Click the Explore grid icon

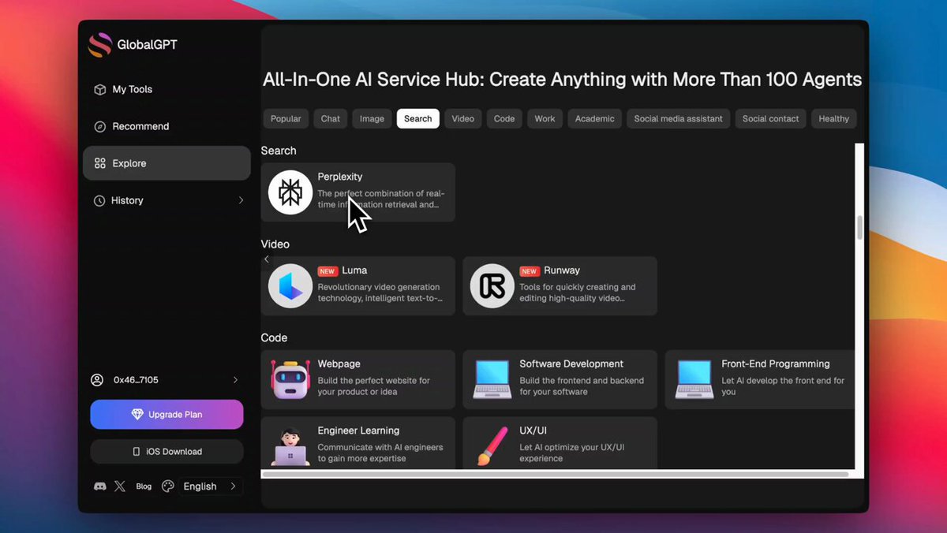(x=99, y=164)
